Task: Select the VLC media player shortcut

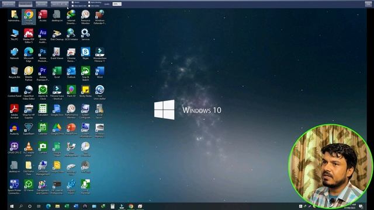Action: (29, 149)
